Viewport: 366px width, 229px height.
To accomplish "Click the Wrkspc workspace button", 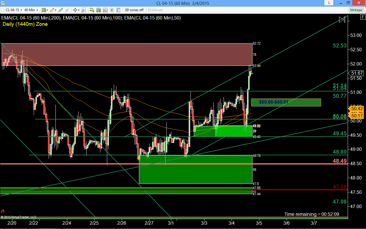I will 356,10.
